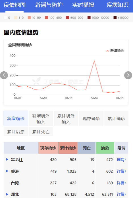Select 累计死亡 chart button
The image size is (133, 198).
[x=41, y=132]
